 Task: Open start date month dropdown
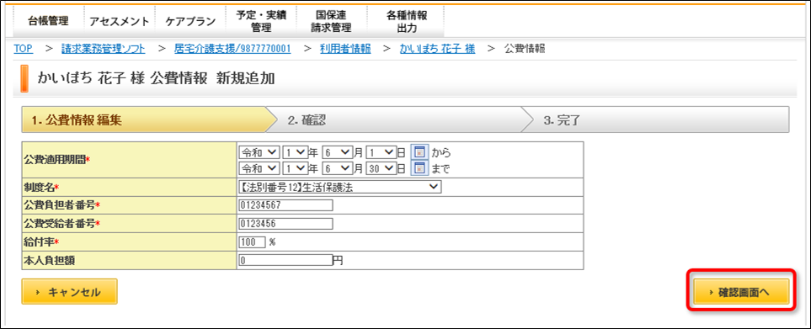click(x=337, y=152)
